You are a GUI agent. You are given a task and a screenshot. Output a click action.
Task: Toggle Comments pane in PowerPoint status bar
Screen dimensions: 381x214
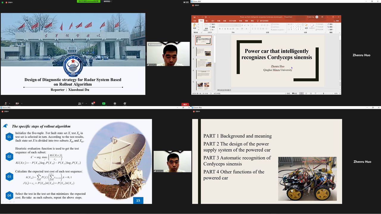(294, 93)
